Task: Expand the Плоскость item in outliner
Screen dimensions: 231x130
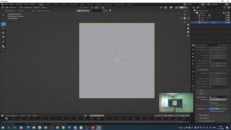Action: 197,22
